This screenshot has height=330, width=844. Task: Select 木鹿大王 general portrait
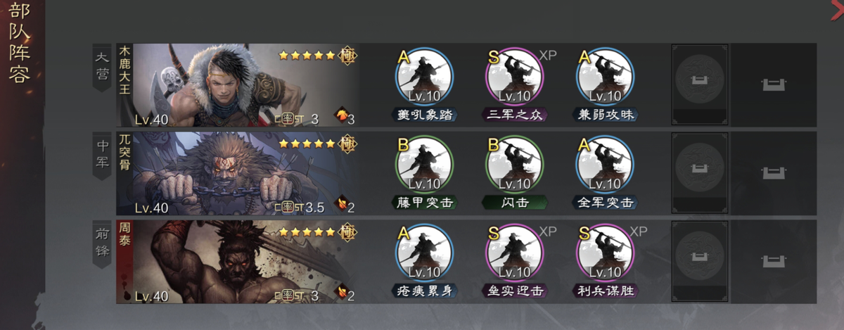[x=238, y=85]
